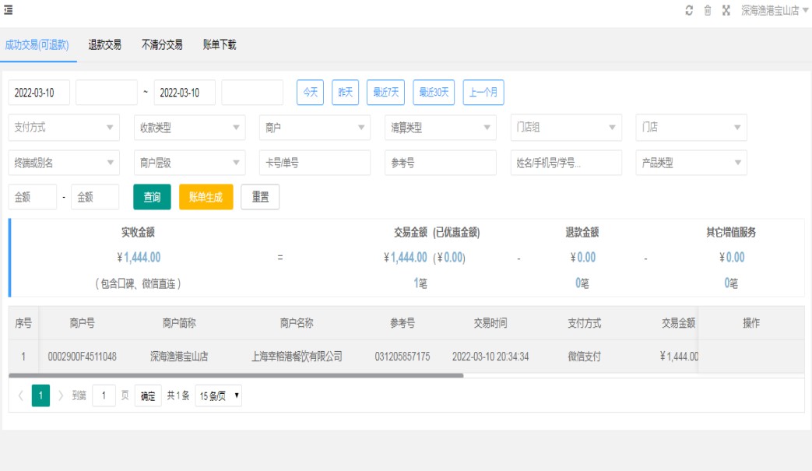
Task: Switch to the 退款交易 tab
Action: coord(105,45)
